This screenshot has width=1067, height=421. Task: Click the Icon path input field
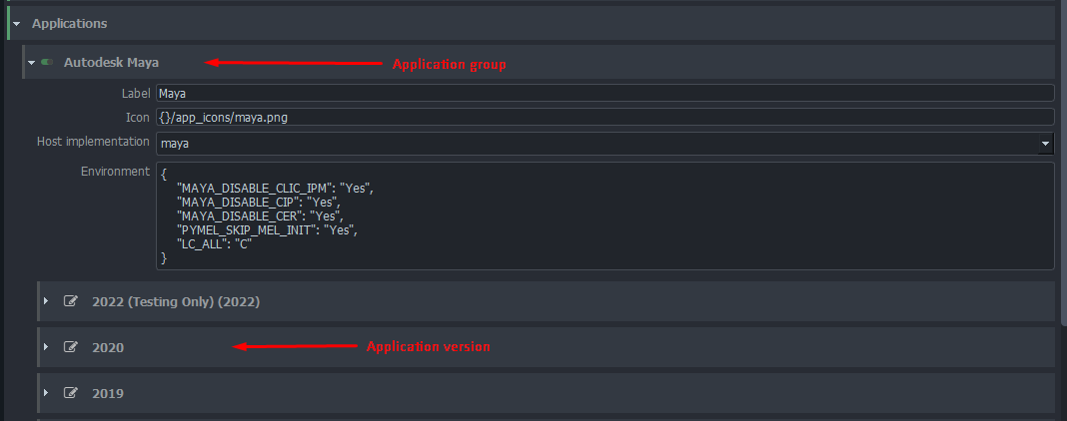click(x=603, y=117)
